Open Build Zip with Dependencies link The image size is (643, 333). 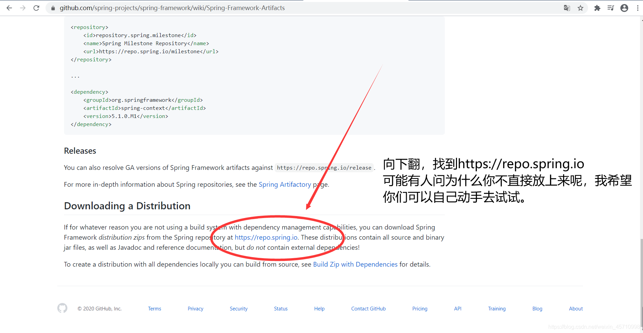(355, 264)
